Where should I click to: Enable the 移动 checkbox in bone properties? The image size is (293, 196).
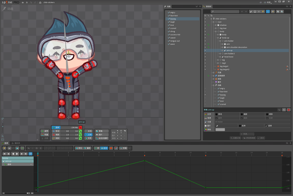(217, 114)
